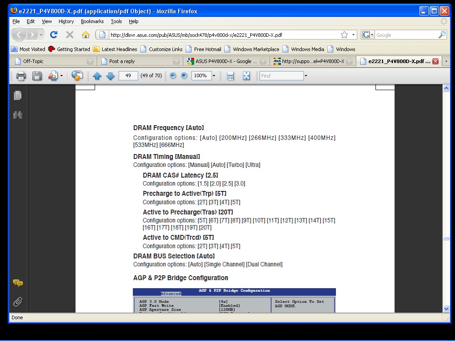Viewport: 455px width, 341px height.
Task: Open the Free Hotmail bookmark
Action: [204, 49]
